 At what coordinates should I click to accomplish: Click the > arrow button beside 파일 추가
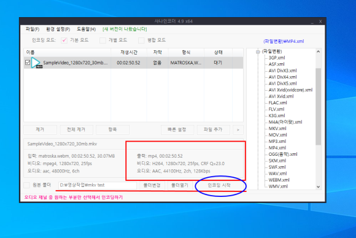(238, 130)
